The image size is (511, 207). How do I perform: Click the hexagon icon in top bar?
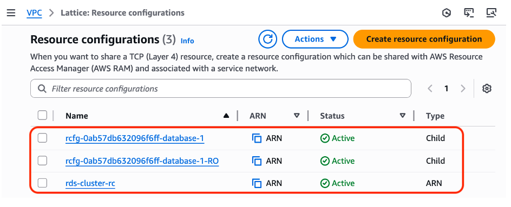[447, 13]
